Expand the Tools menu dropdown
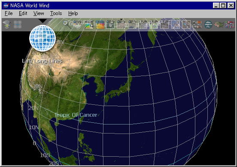The height and width of the screenshot is (167, 237). click(56, 13)
